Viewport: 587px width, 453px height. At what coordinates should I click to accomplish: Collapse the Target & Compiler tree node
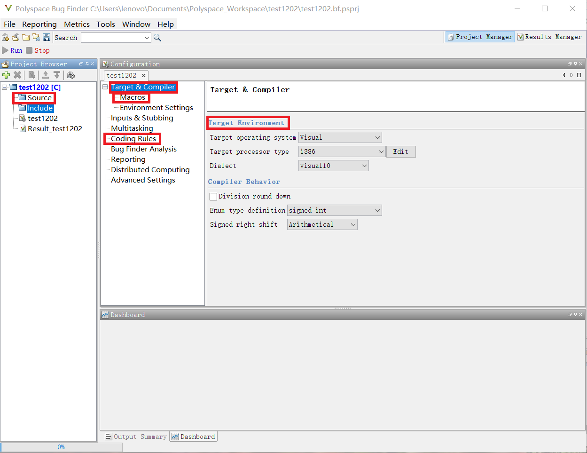point(105,87)
